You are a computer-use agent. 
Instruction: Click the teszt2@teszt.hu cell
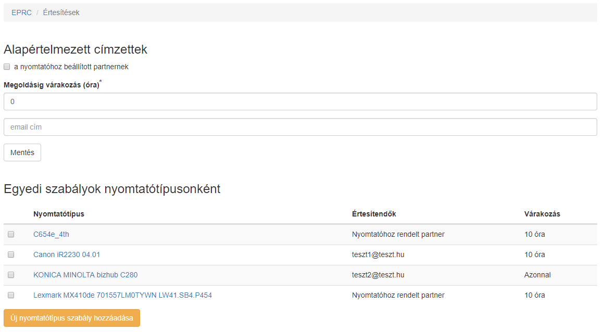(378, 275)
